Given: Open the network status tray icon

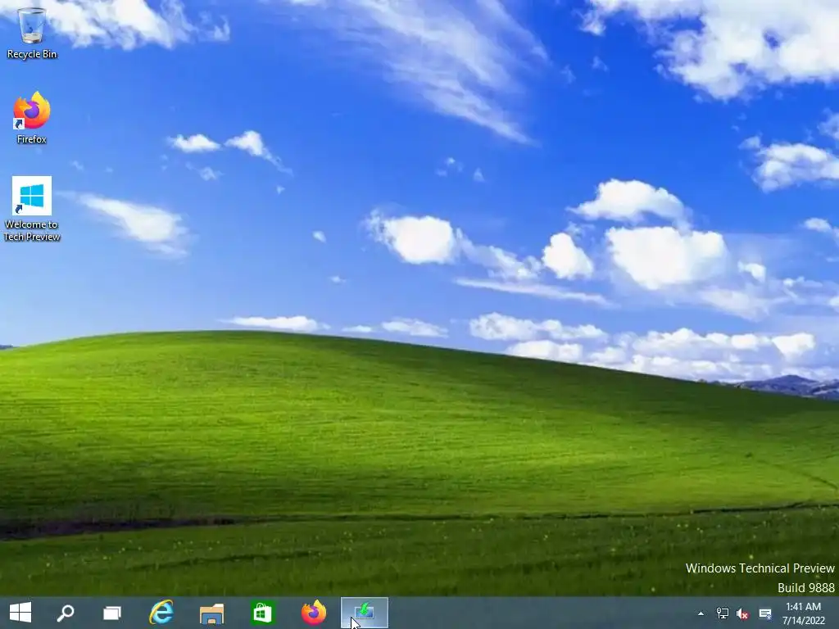Looking at the screenshot, I should pyautogui.click(x=723, y=613).
